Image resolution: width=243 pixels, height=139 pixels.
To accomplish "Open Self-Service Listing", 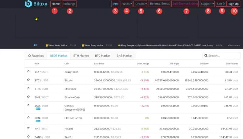I will coord(185,4).
